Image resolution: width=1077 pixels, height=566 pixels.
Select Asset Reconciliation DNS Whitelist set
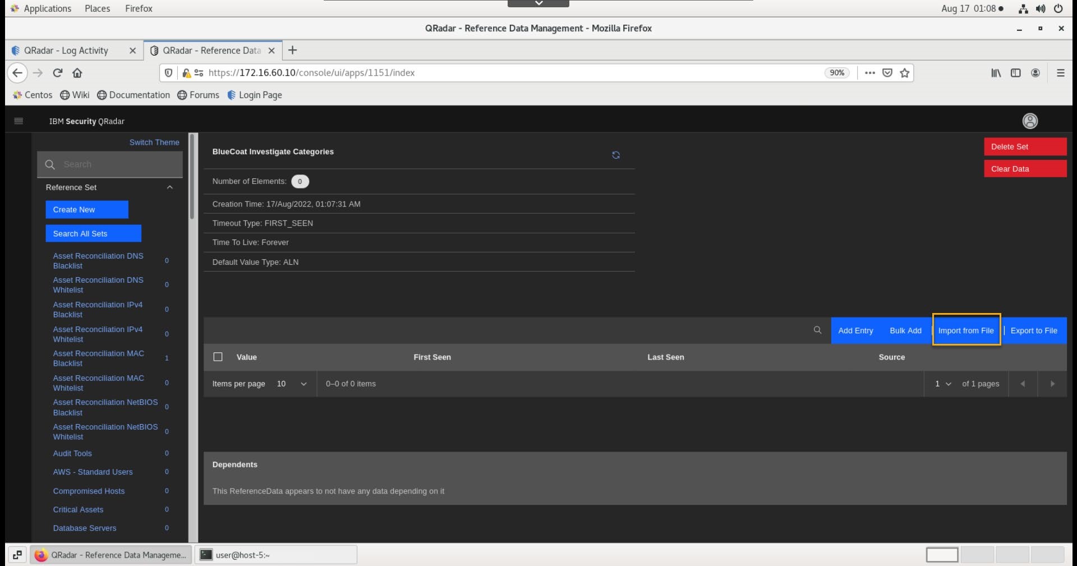point(98,285)
